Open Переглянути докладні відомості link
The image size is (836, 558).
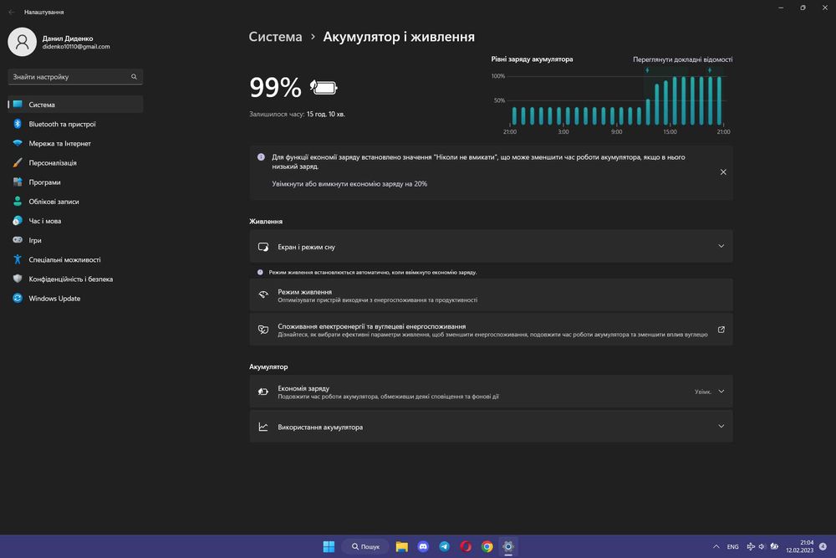(682, 59)
